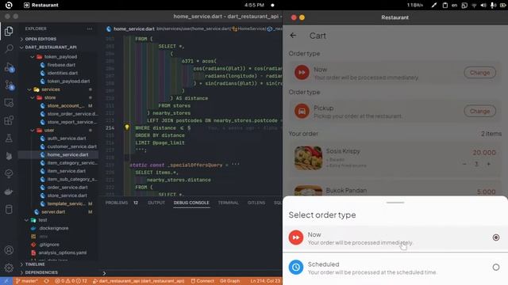
Task: Open Explorer more actions ellipsis
Action: coord(90,28)
